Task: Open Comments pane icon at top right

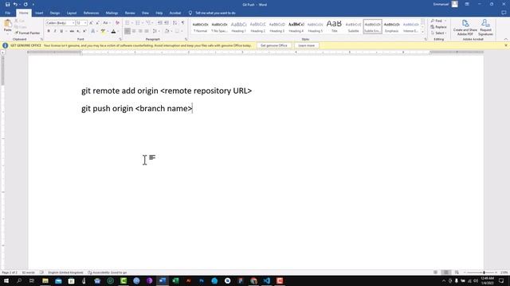Action: point(504,13)
